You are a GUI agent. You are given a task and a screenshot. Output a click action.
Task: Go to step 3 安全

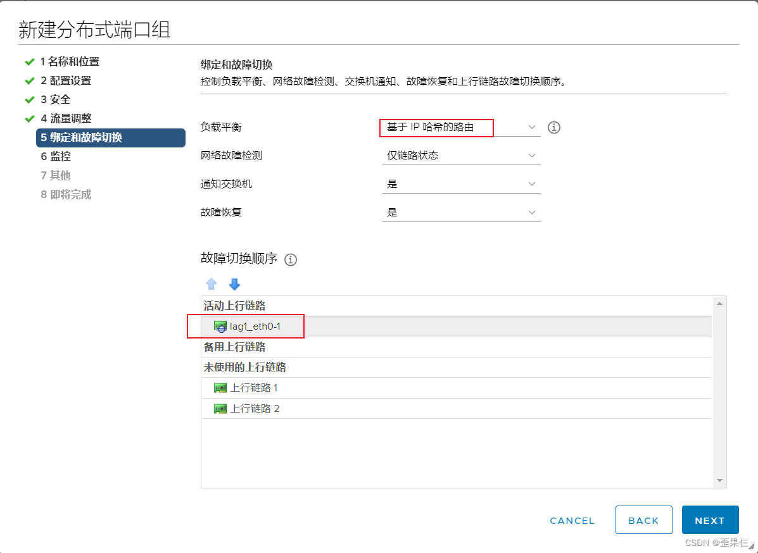point(56,99)
